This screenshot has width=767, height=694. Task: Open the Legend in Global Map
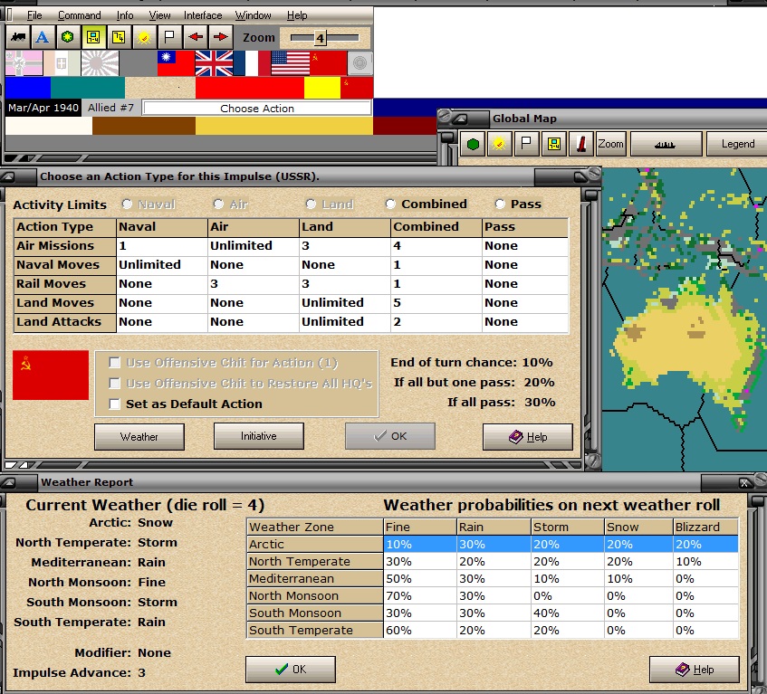[738, 144]
